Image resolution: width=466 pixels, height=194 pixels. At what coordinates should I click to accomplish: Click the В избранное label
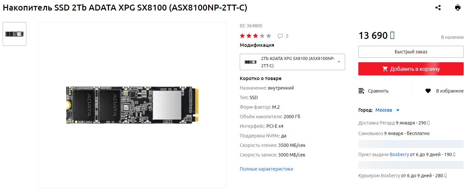[450, 91]
